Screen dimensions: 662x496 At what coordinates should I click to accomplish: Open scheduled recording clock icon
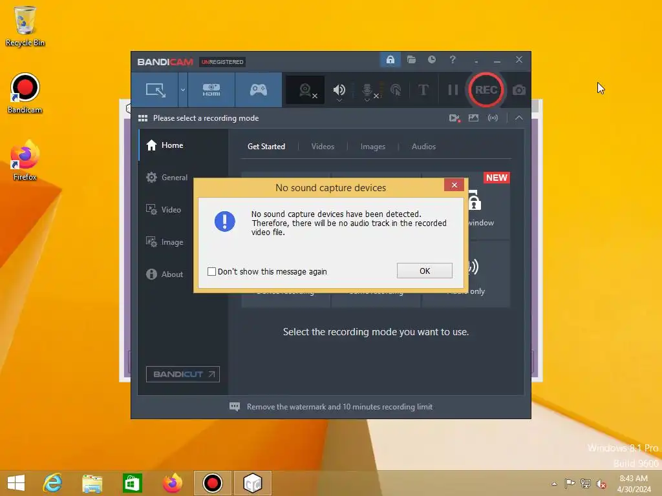click(x=431, y=59)
